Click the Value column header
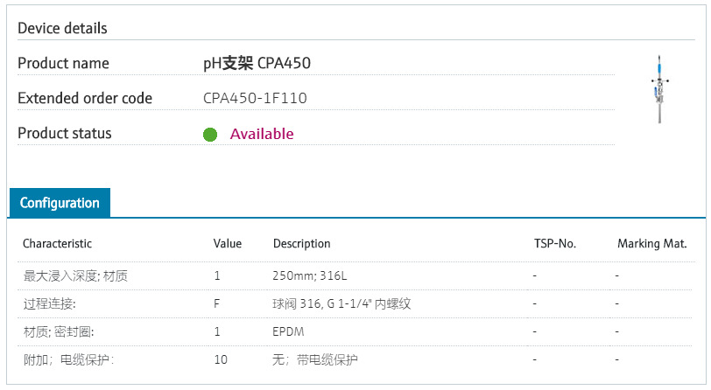The height and width of the screenshot is (390, 711). click(228, 244)
